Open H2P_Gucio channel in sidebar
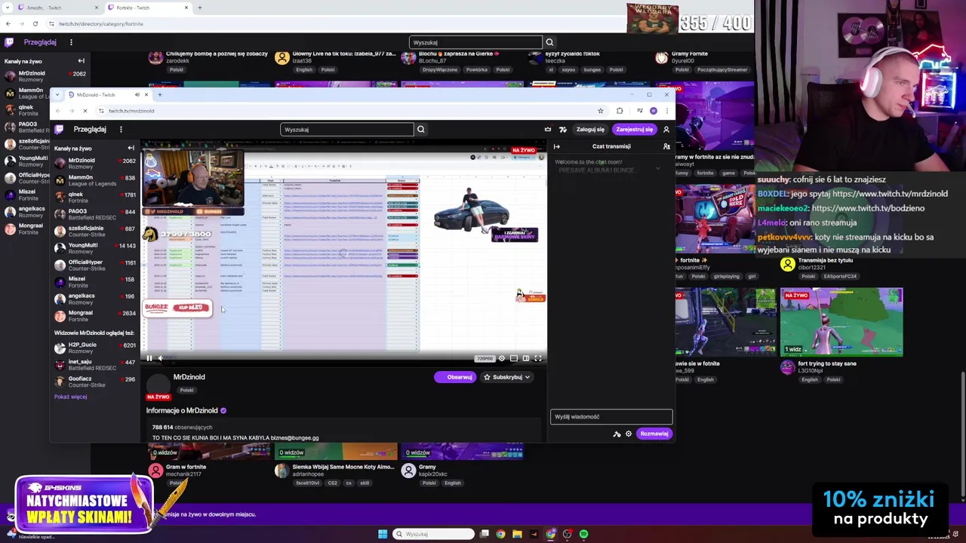This screenshot has width=966, height=543. coord(94,348)
